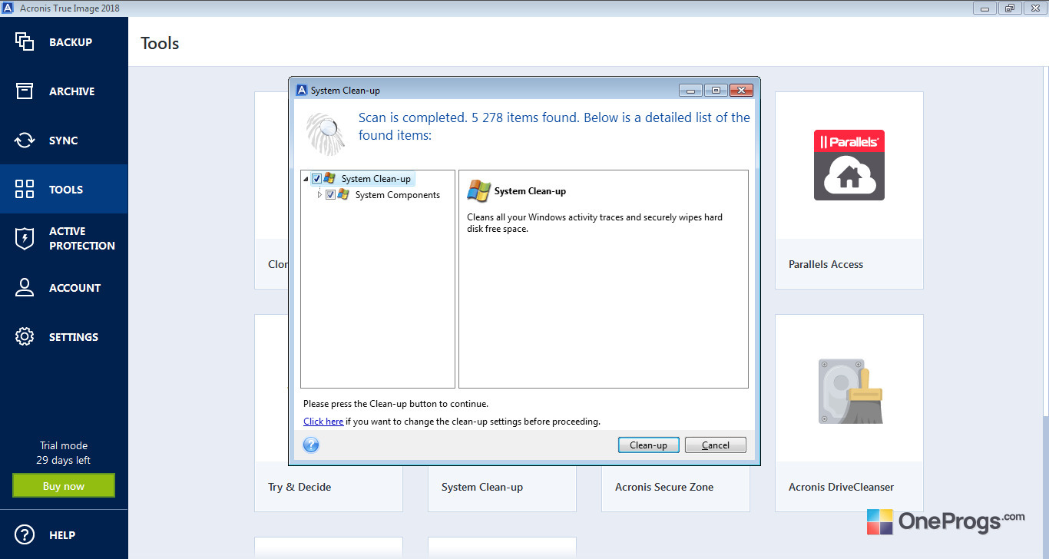Click the Sync arrows icon
Viewport: 1049px width, 559px height.
click(x=25, y=140)
